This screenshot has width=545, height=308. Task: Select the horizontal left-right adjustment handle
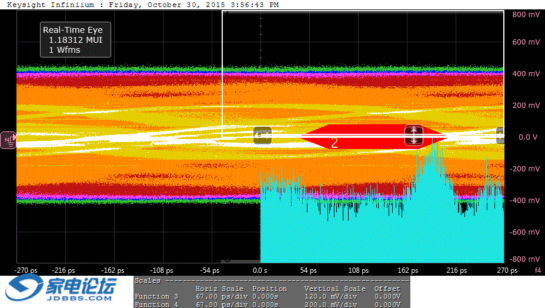[262, 136]
